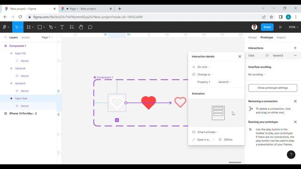Search layers with magnifier icon
The image size is (301, 169).
click(x=5, y=38)
